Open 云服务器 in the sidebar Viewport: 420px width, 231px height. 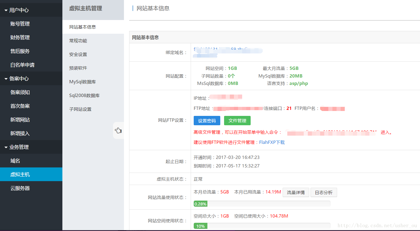tap(20, 188)
